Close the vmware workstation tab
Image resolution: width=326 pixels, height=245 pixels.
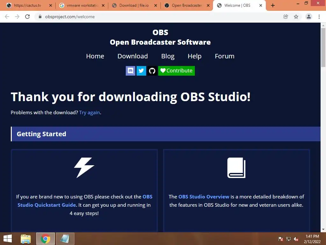point(103,6)
